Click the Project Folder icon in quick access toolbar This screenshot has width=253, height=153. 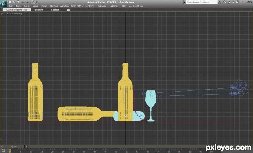pyautogui.click(x=33, y=2)
